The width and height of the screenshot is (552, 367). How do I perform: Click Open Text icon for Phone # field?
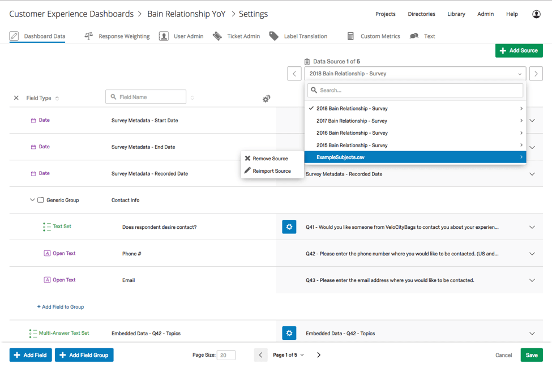coord(47,253)
